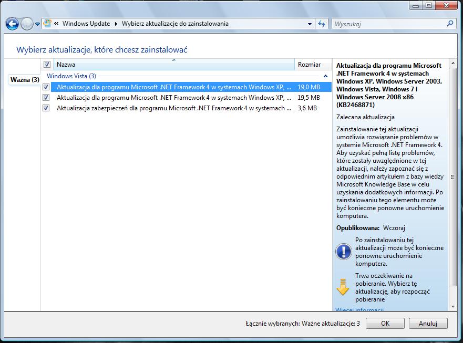Select the 19,0 MB .NET Framework update row
Image resolution: width=463 pixels, height=343 pixels.
(x=191, y=87)
